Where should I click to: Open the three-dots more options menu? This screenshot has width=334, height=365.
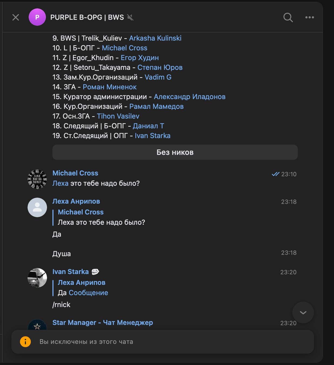point(309,17)
